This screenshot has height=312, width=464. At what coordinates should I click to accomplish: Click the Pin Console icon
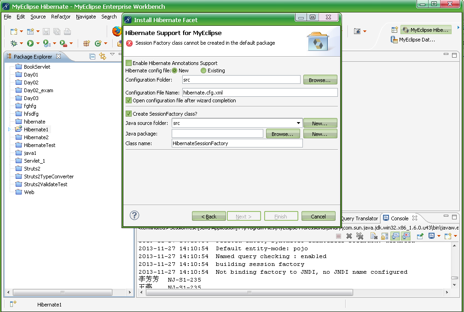pos(420,236)
